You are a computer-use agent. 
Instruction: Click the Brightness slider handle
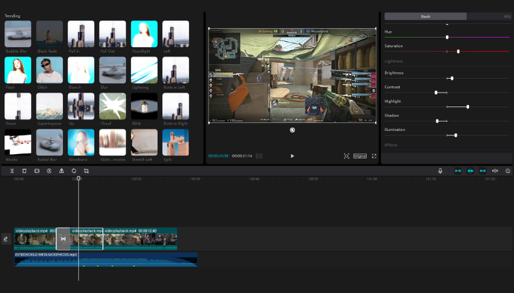452,78
